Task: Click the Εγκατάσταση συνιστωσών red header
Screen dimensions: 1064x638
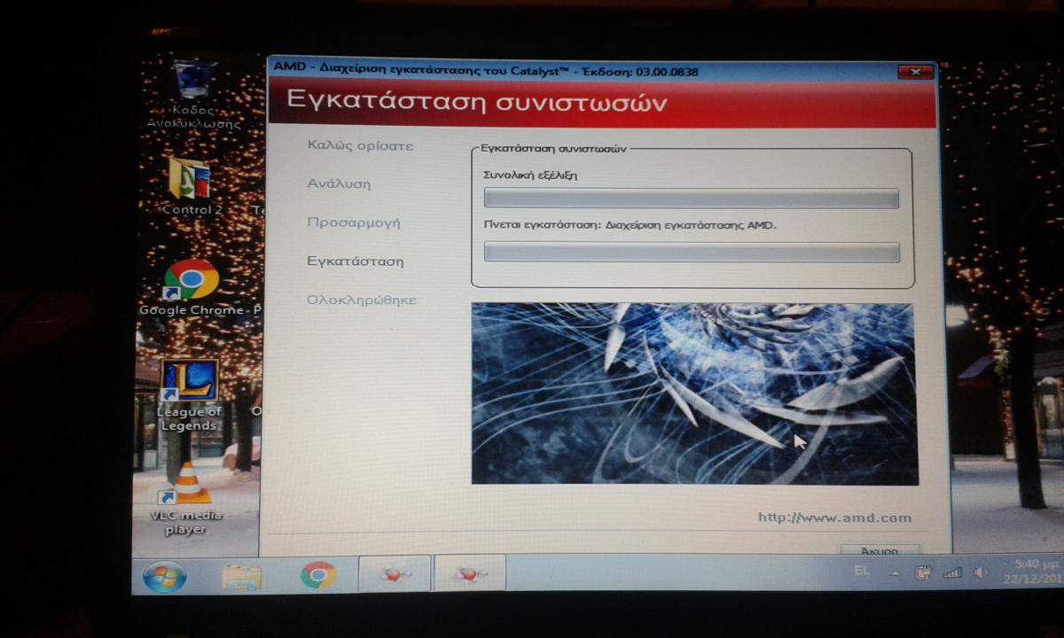Action: tap(602, 103)
